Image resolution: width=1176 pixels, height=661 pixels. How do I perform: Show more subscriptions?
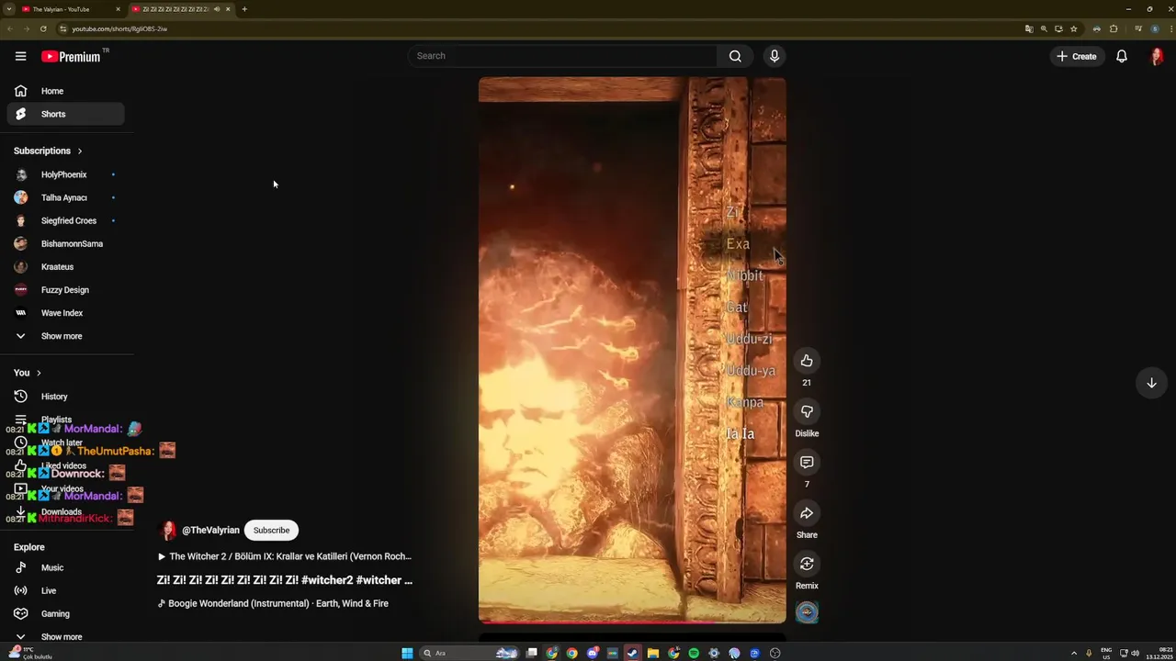click(65, 336)
